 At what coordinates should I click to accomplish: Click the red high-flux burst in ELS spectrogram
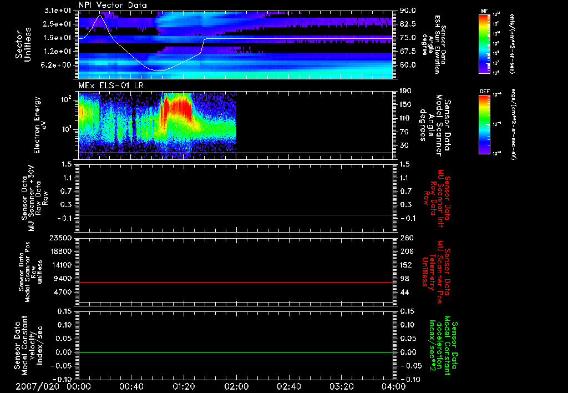(x=179, y=107)
